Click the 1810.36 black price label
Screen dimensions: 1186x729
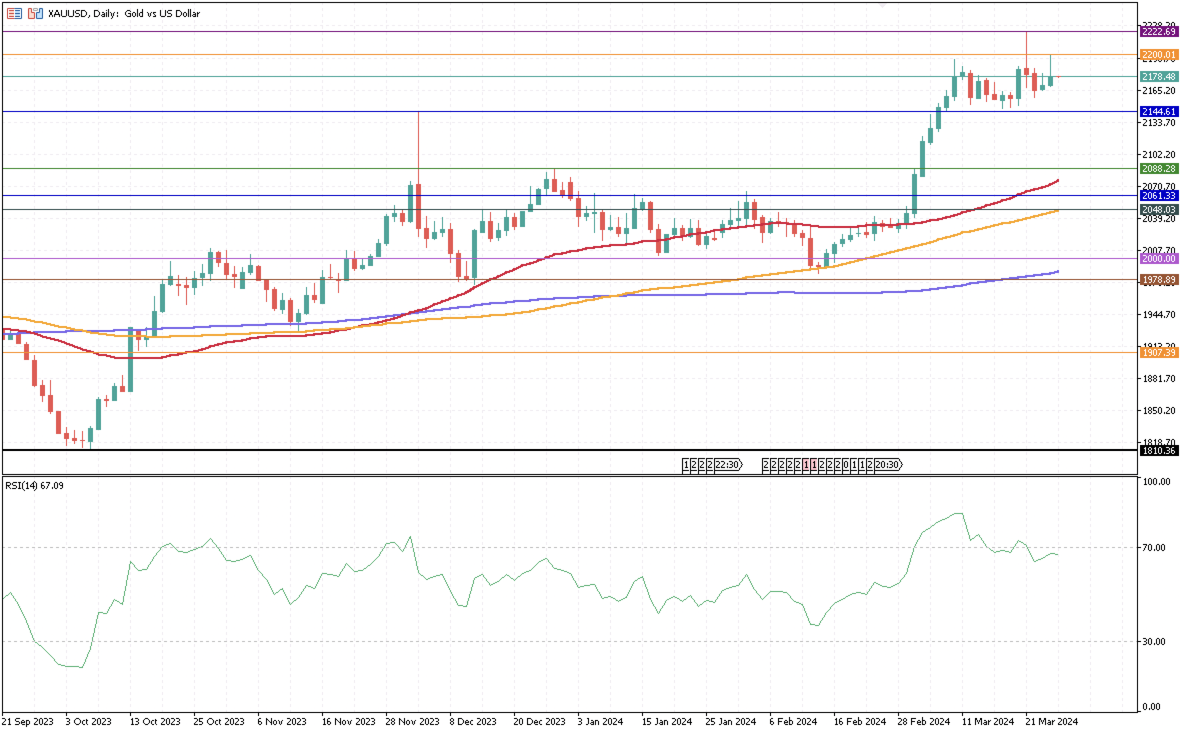tap(1158, 450)
